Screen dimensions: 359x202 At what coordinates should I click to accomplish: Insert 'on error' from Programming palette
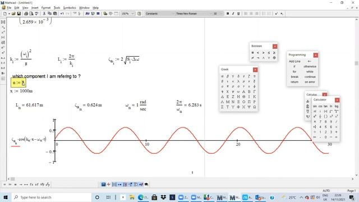(310, 82)
